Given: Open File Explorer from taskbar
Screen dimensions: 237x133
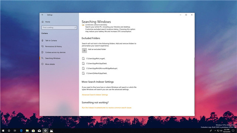Looking at the screenshot, I should pos(27,130).
